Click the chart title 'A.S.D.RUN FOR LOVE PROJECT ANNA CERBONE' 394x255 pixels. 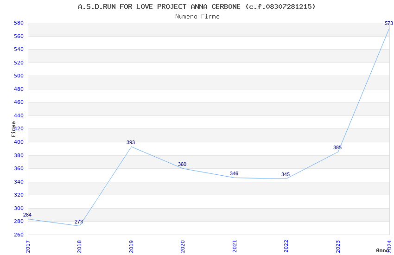(x=159, y=6)
